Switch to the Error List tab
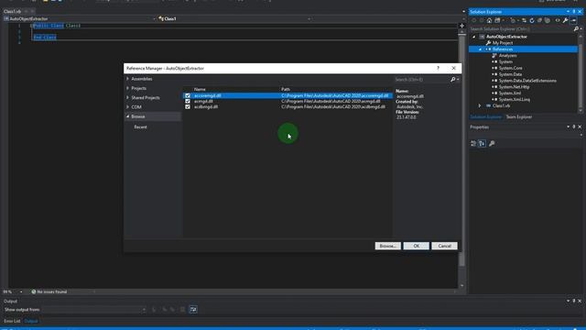The height and width of the screenshot is (330, 586). 12,321
